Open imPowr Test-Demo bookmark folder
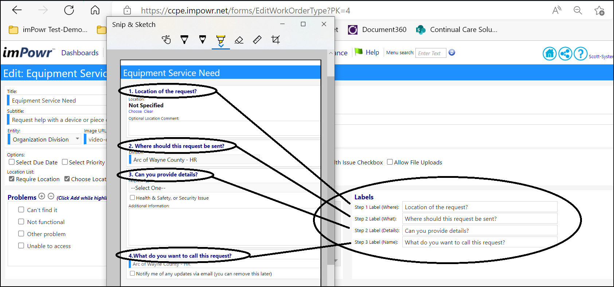Screen dimensions: 614x287 [x=48, y=30]
